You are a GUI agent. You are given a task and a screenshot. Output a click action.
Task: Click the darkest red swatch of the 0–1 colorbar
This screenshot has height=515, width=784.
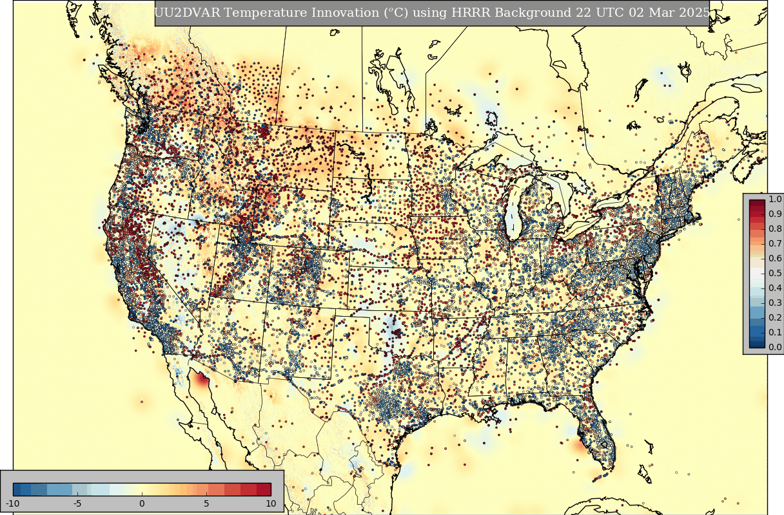(x=757, y=203)
